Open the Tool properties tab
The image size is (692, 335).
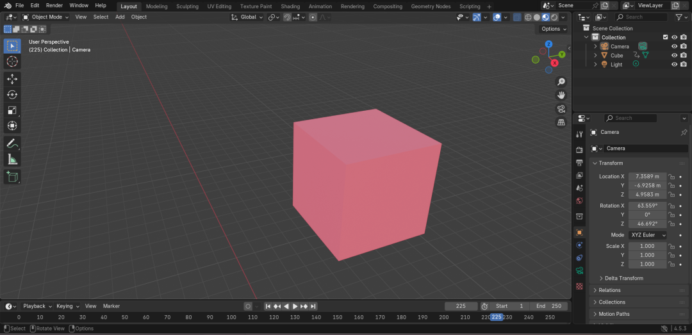[x=579, y=134]
